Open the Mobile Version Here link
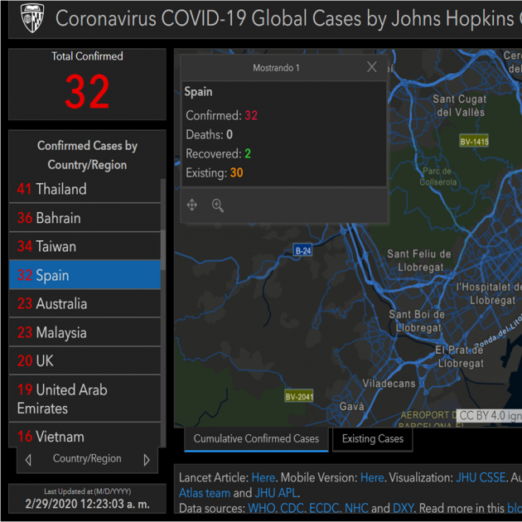Image resolution: width=522 pixels, height=522 pixels. pos(372,477)
